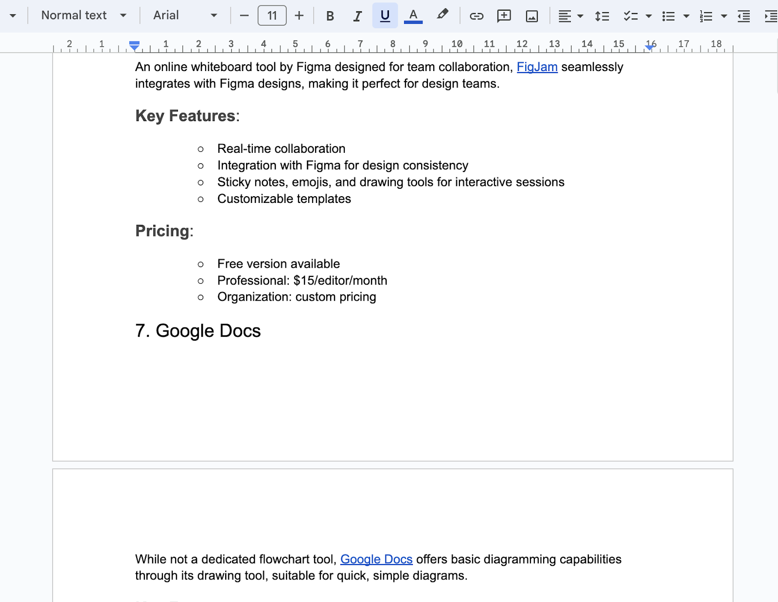Image resolution: width=778 pixels, height=602 pixels.
Task: Increase font size with plus button
Action: [x=299, y=16]
